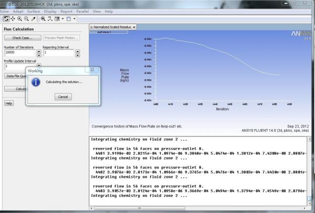This screenshot has height=213, width=315.
Task: Open the View menu
Action: point(97,12)
